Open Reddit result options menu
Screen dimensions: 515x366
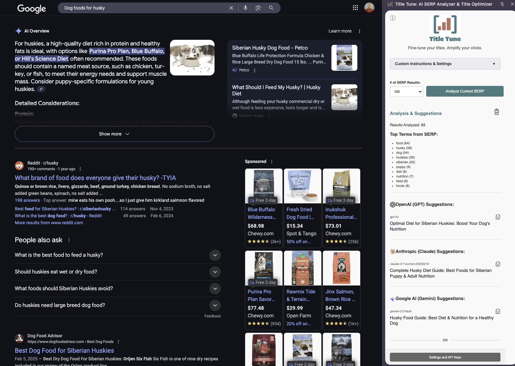click(x=80, y=169)
